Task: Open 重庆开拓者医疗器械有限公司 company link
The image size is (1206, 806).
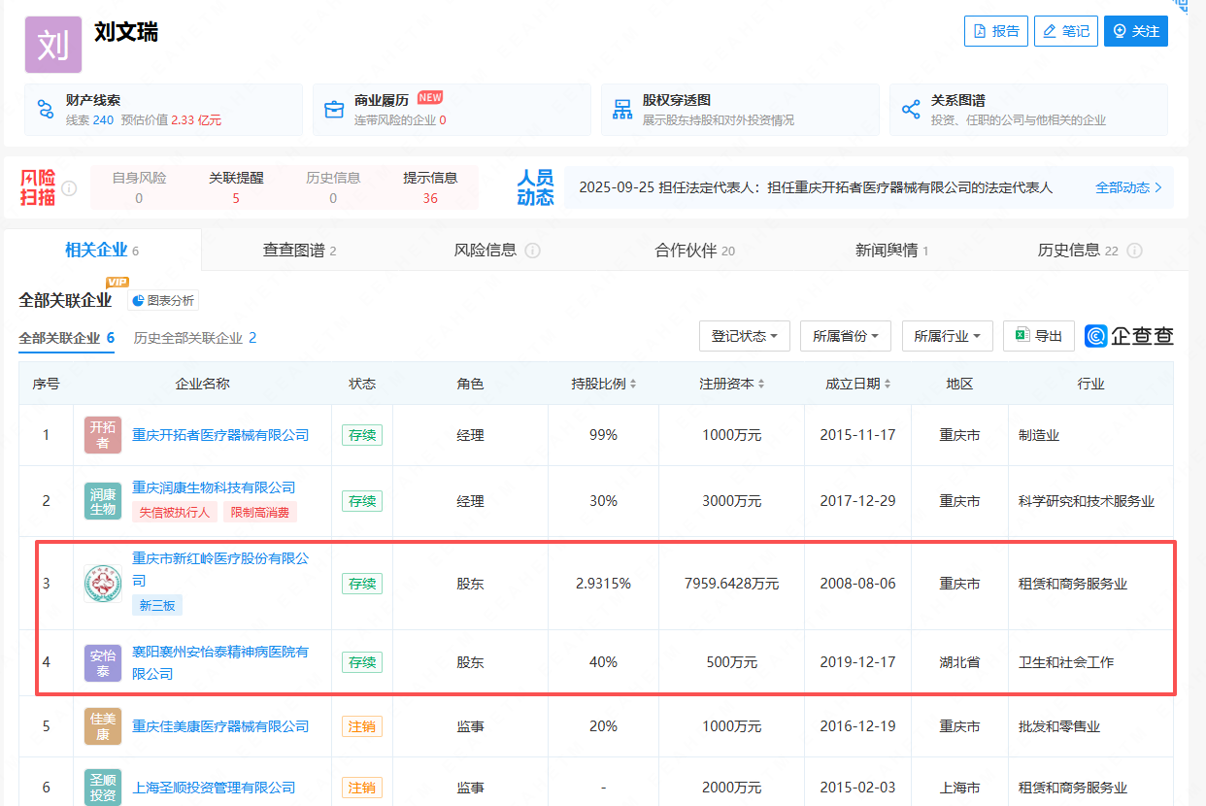Action: point(220,435)
